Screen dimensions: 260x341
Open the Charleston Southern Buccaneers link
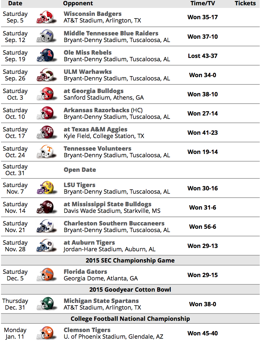(114, 223)
